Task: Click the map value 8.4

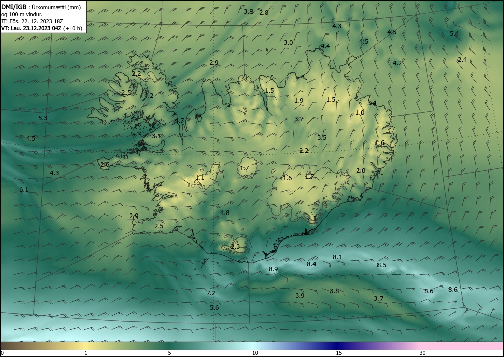Action: [x=311, y=264]
